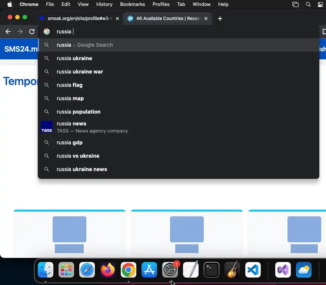This screenshot has height=285, width=326.
Task: Open the View menu
Action: (83, 4)
